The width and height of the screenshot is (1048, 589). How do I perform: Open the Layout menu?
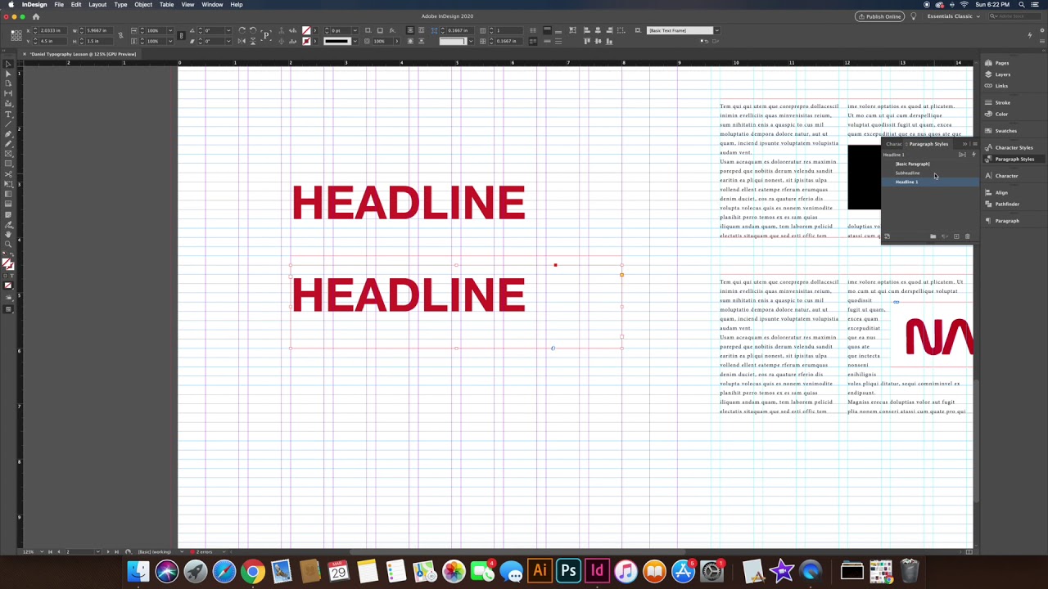tap(97, 5)
